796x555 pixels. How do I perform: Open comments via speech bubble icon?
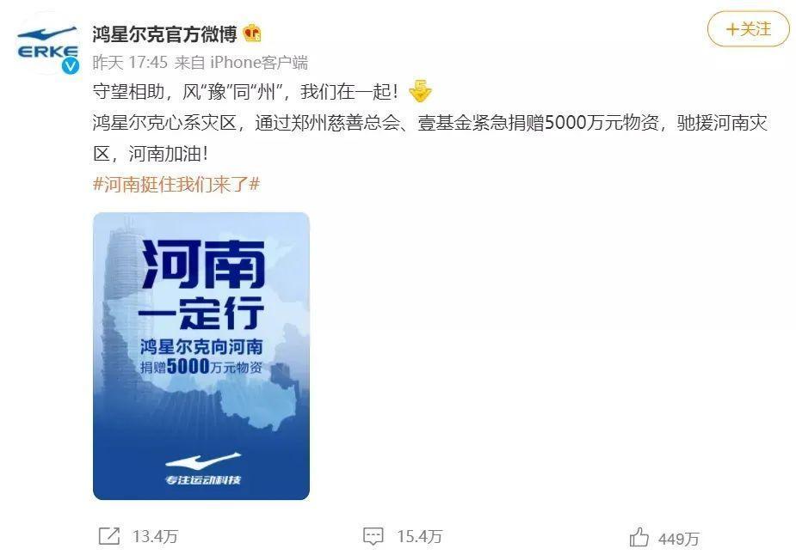tap(373, 536)
